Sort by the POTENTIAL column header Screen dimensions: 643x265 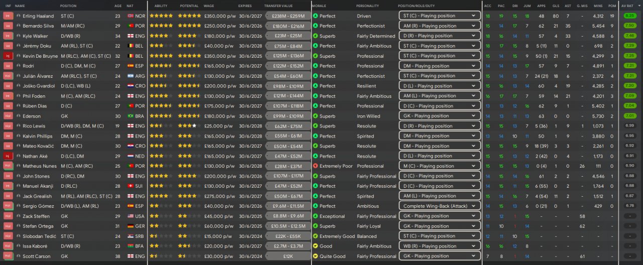point(189,6)
